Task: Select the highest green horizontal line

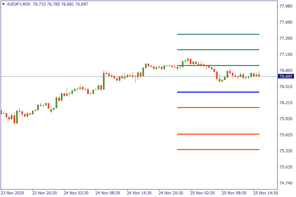Action: pyautogui.click(x=218, y=34)
